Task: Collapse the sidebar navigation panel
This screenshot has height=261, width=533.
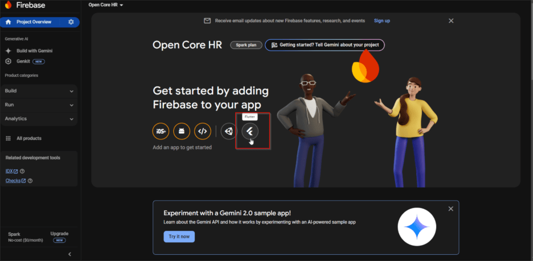Action: [x=69, y=254]
